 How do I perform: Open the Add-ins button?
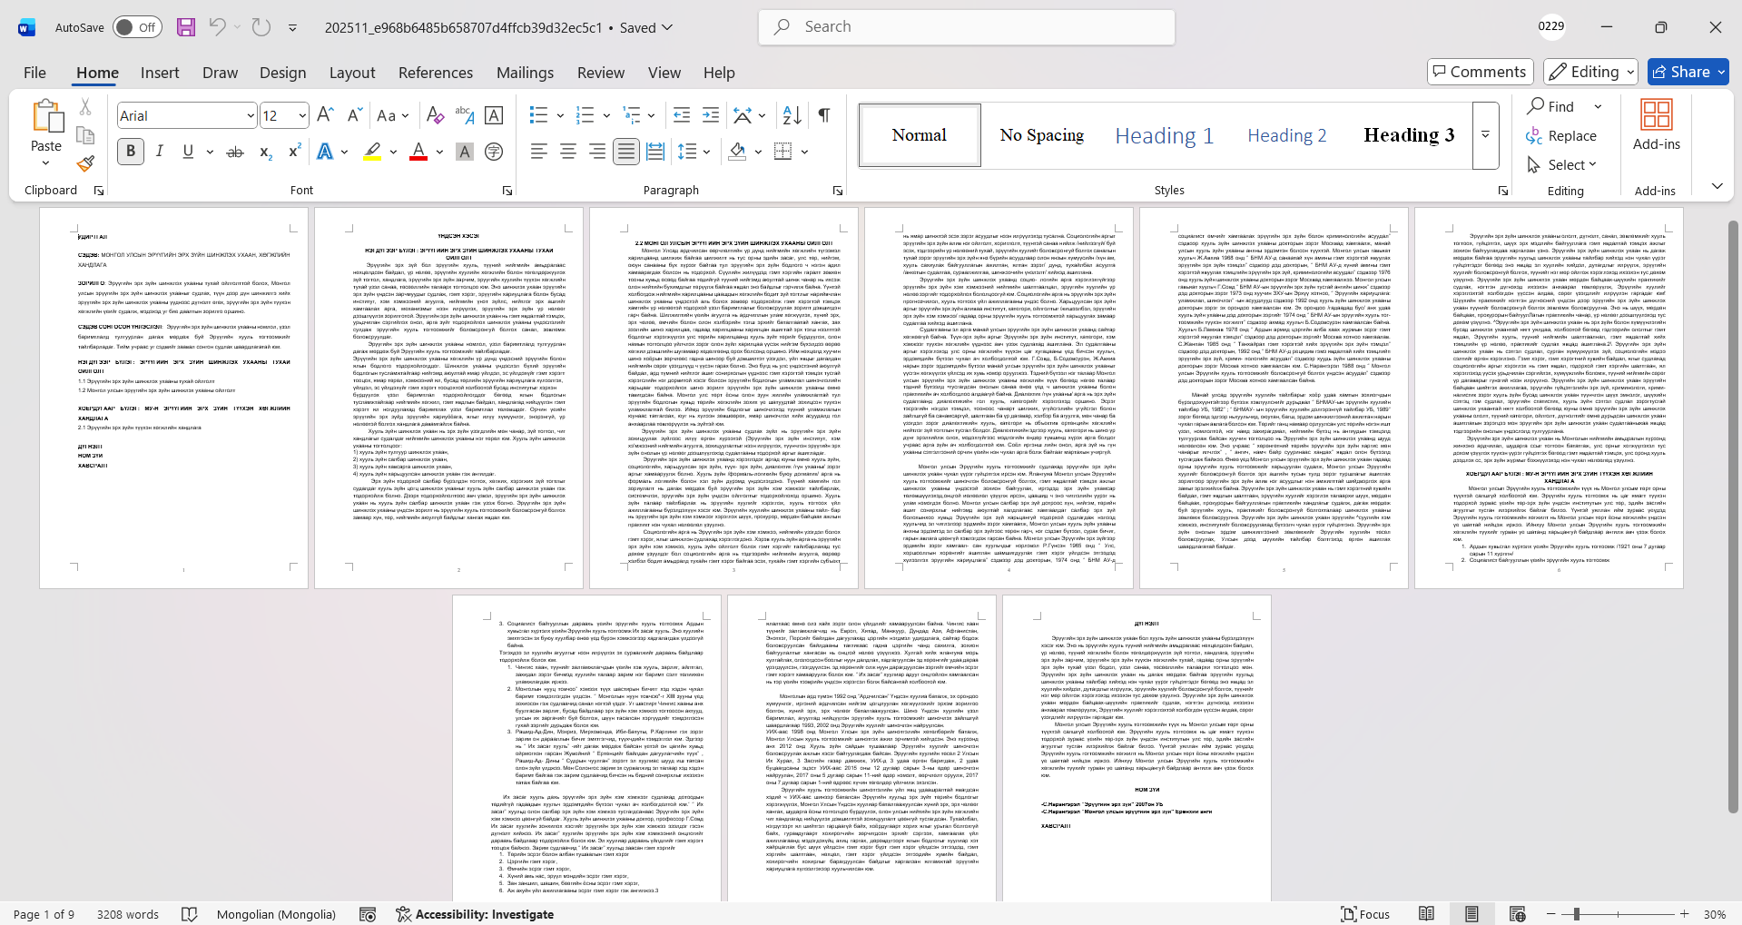coord(1656,125)
